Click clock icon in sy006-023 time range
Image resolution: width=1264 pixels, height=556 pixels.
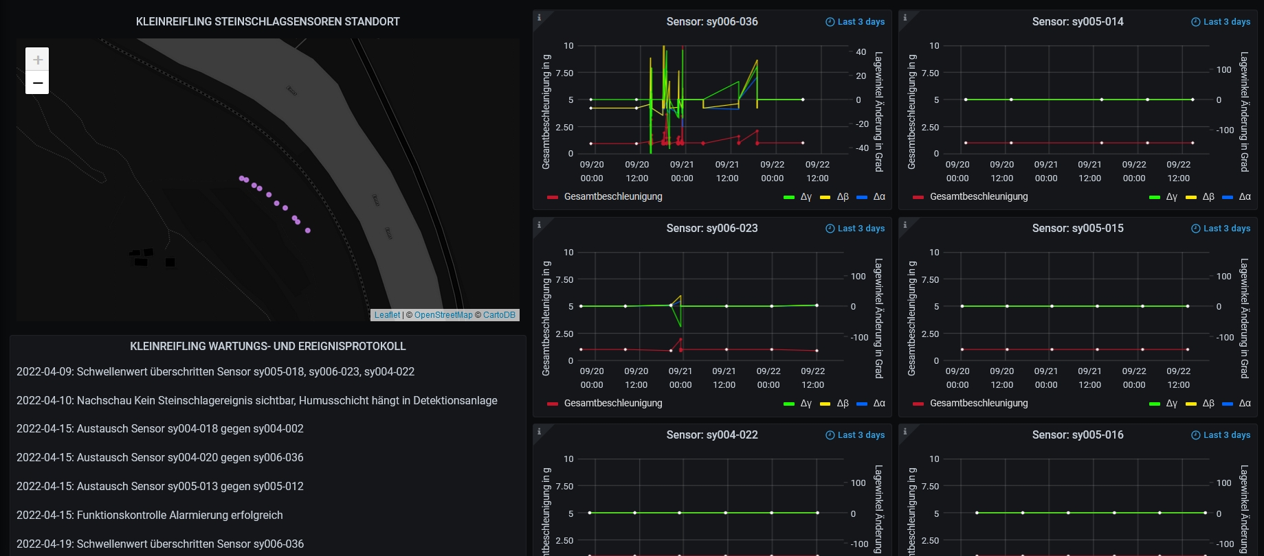click(x=830, y=229)
